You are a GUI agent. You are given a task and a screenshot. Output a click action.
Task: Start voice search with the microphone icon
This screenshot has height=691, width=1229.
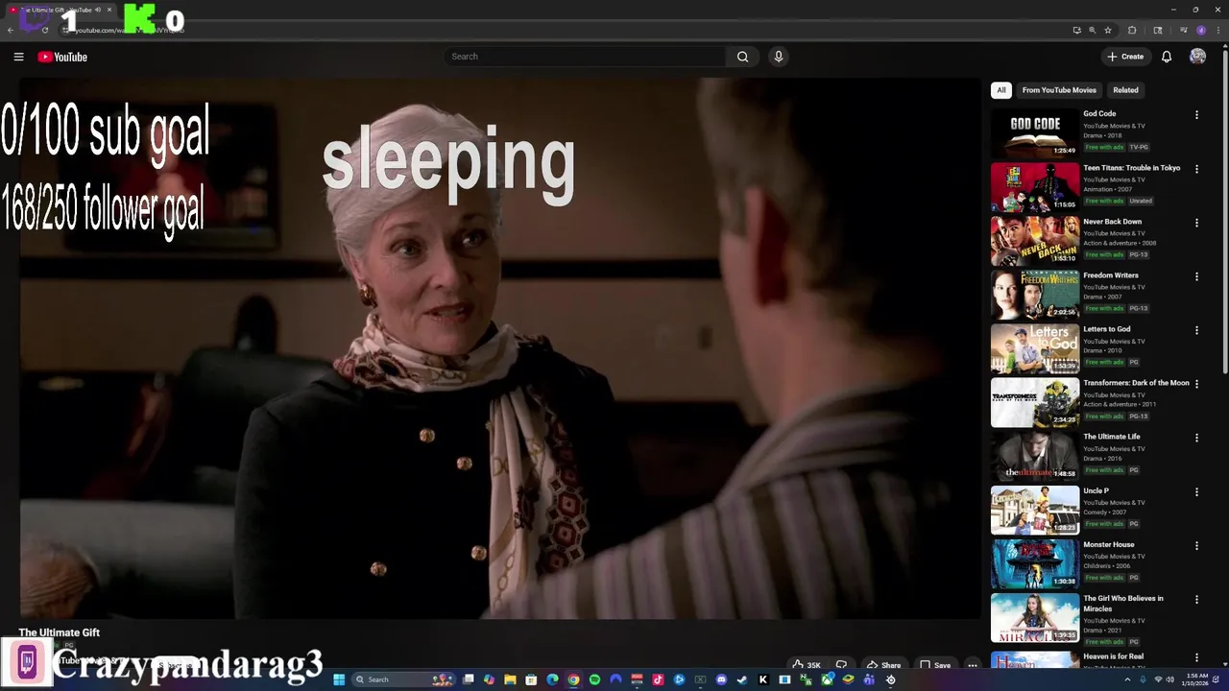click(x=779, y=57)
